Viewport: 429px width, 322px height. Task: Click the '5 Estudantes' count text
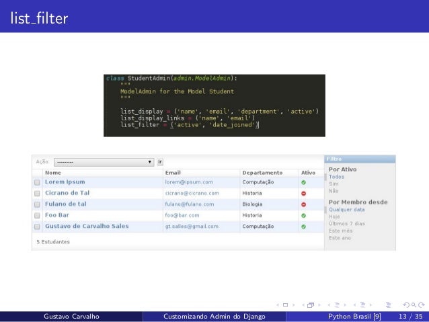pos(53,242)
